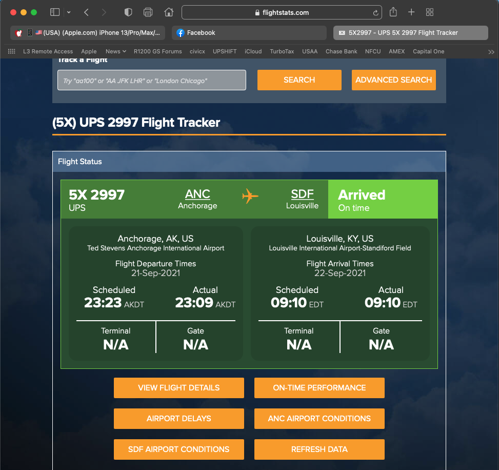This screenshot has height=470, width=499.
Task: Click the UPS 2997 Flight Tracker heading
Action: point(136,123)
